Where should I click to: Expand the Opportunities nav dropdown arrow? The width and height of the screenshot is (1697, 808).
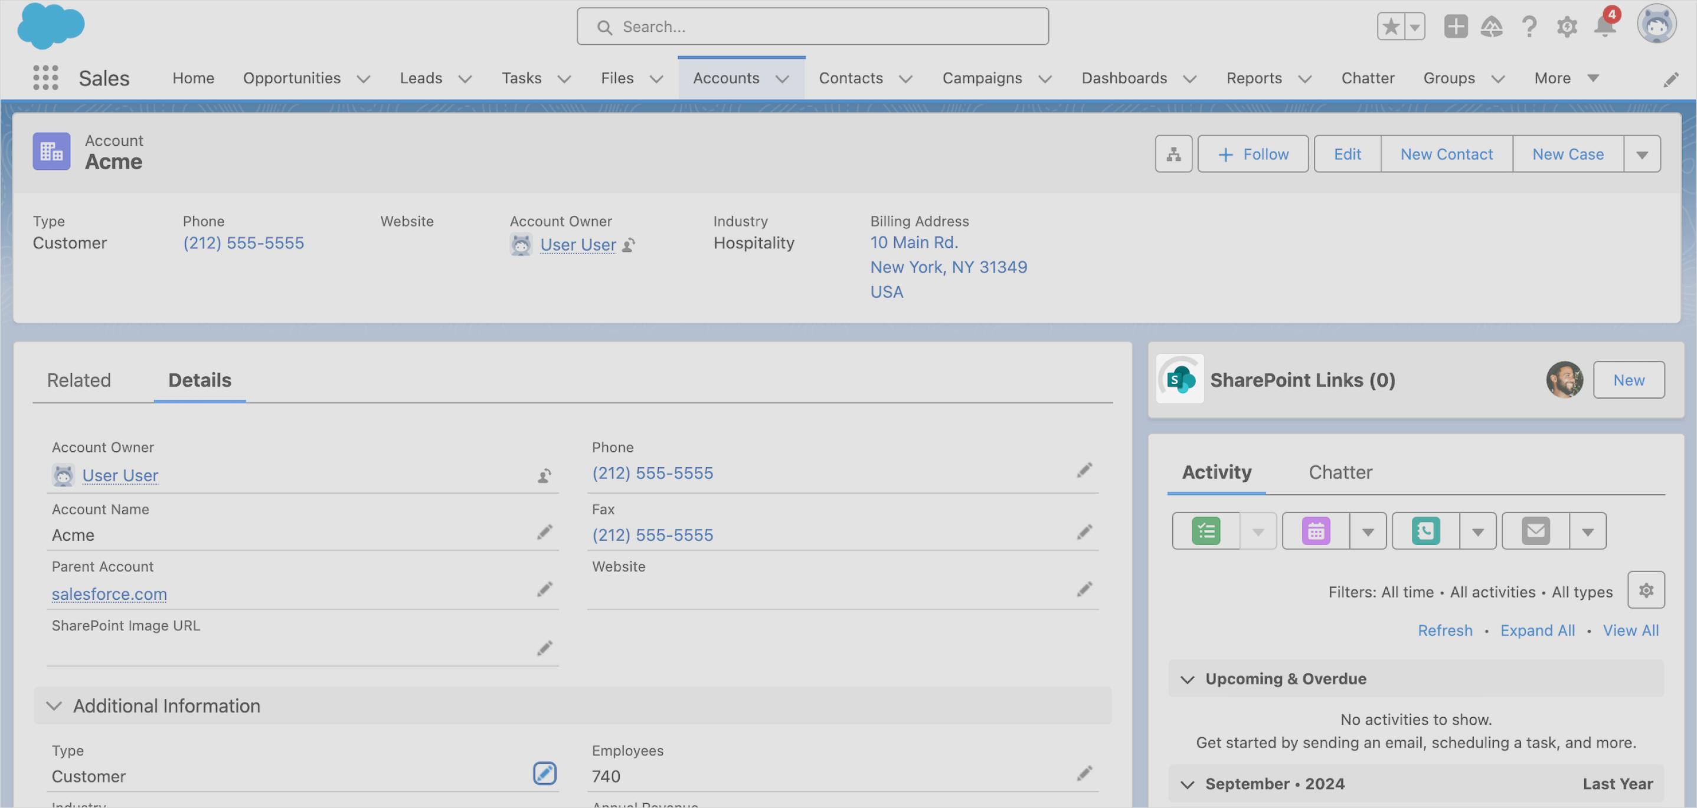coord(364,78)
